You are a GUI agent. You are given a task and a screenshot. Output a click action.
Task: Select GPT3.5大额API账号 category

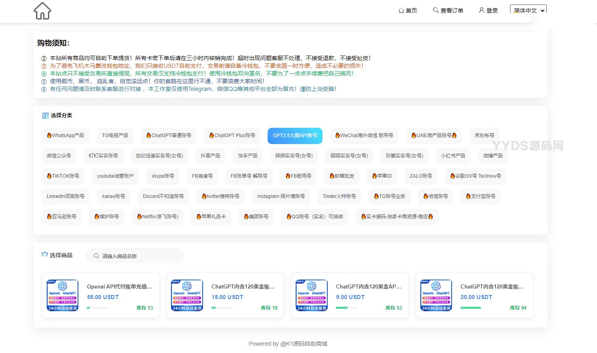pyautogui.click(x=295, y=136)
